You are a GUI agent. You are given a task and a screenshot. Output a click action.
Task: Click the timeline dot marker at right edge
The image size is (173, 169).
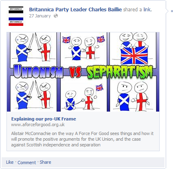[x=172, y=11]
